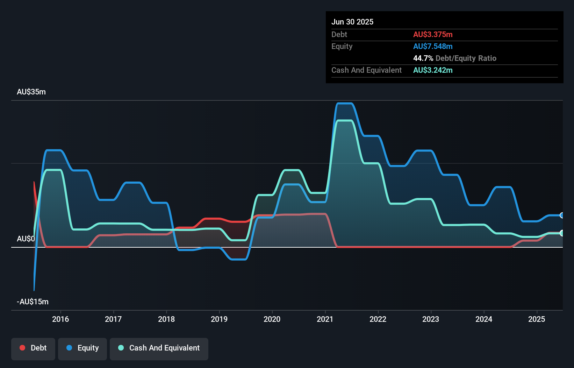Click the blue AU$7.548m Equity value
This screenshot has height=368, width=574.
[433, 46]
